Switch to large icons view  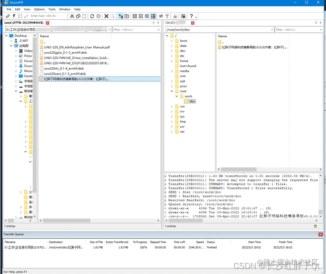click(x=135, y=16)
